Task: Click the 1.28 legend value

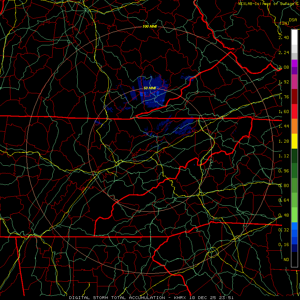Action: click(x=284, y=141)
